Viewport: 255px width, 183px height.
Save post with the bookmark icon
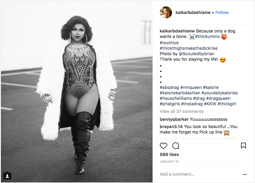pyautogui.click(x=243, y=146)
